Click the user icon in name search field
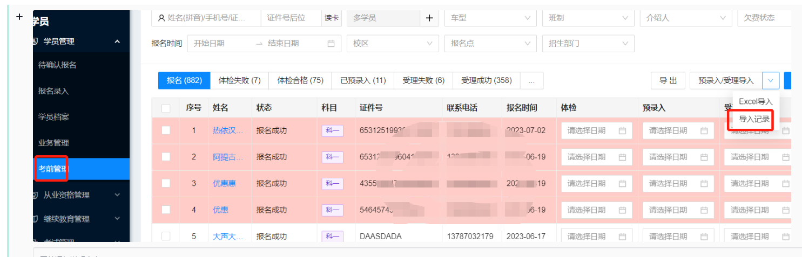This screenshot has height=257, width=802. [x=161, y=18]
